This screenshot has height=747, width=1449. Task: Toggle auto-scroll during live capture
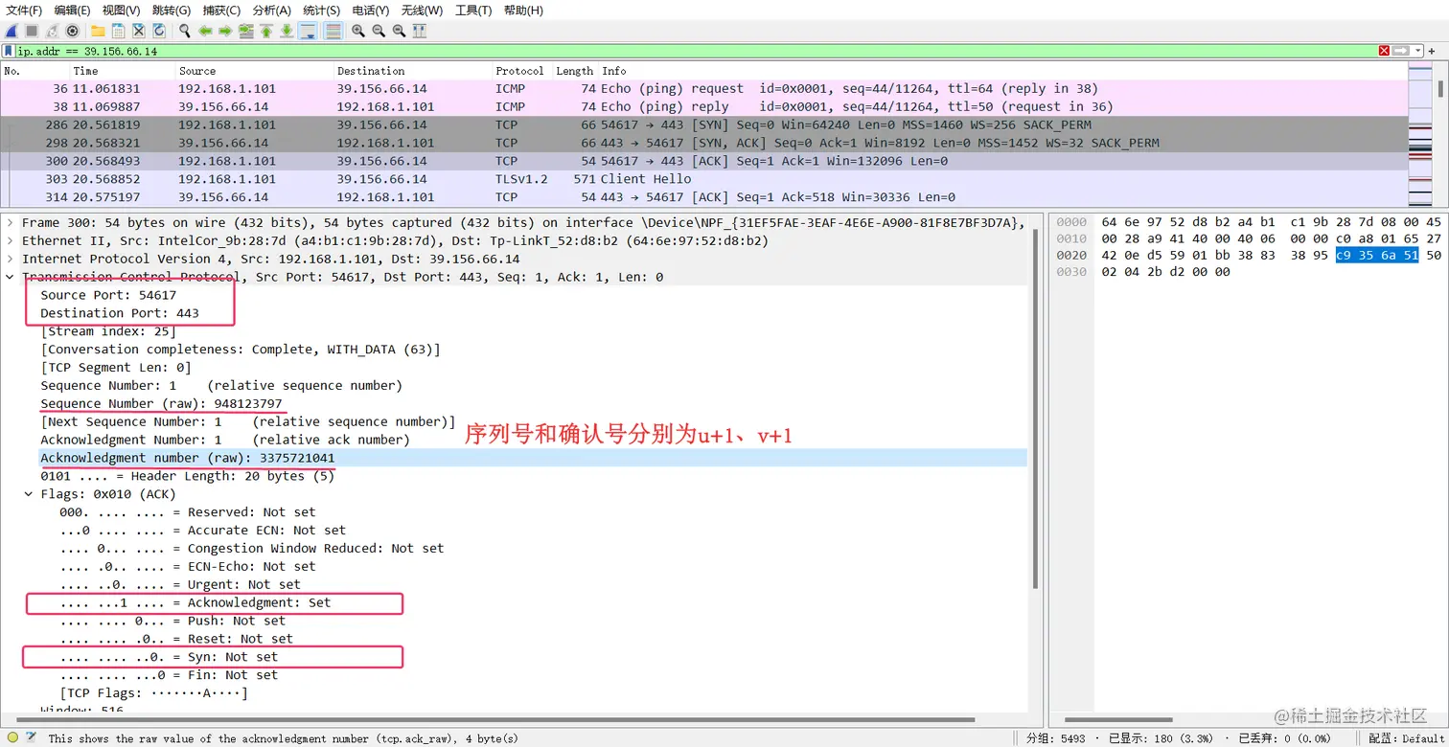tap(308, 31)
